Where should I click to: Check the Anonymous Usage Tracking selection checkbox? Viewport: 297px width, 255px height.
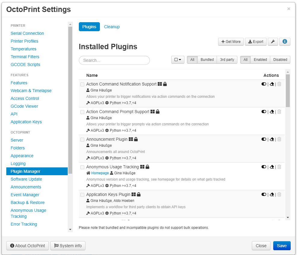click(x=82, y=167)
